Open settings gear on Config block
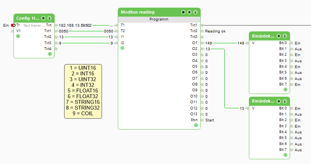 point(43,18)
